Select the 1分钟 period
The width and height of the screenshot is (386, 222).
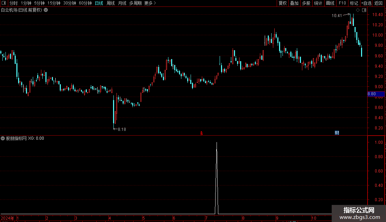[26, 3]
